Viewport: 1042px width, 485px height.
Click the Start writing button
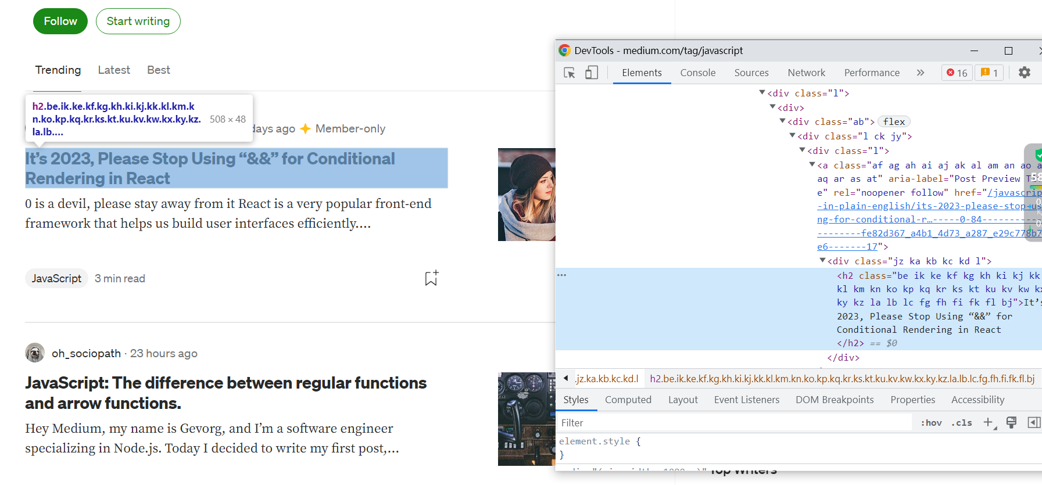coord(138,21)
